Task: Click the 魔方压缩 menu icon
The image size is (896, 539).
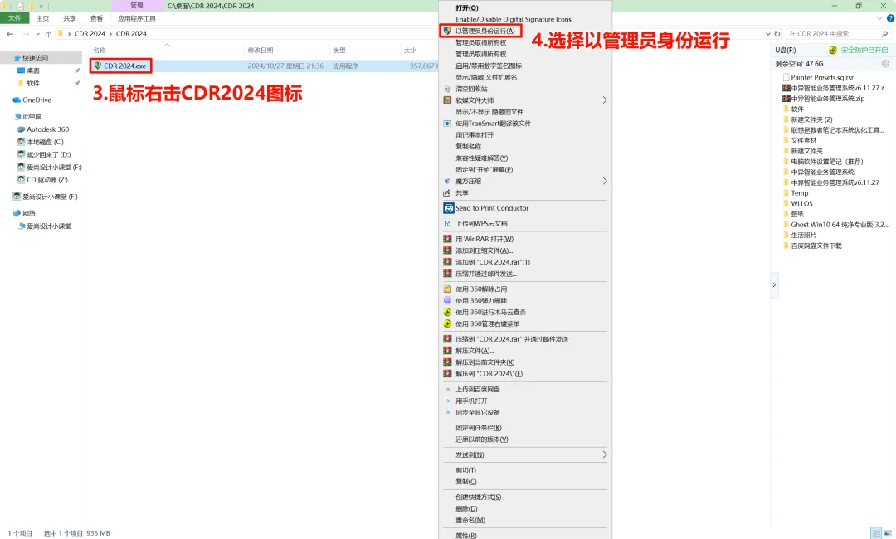Action: point(447,181)
